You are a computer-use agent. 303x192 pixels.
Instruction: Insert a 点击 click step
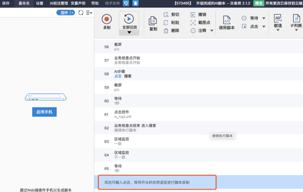(250, 26)
